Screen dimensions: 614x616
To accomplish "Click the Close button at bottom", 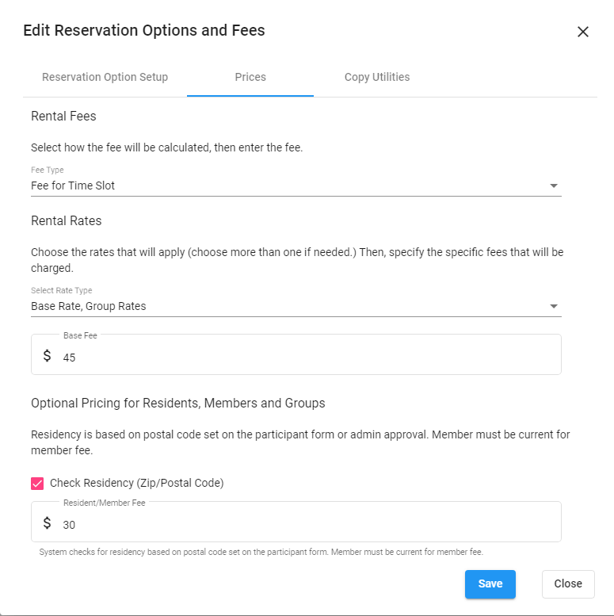I will [x=568, y=583].
